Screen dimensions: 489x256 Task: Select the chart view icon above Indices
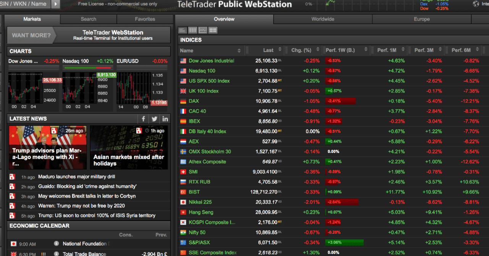coord(202,30)
